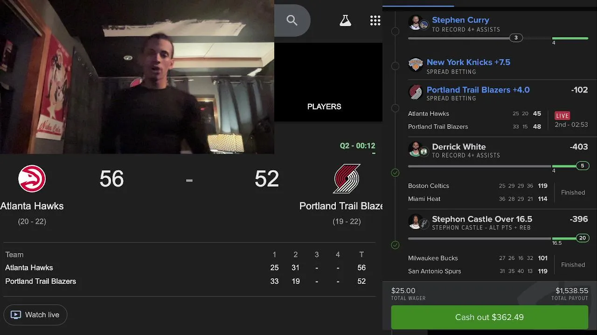Click the labs flask icon
Image resolution: width=597 pixels, height=335 pixels.
pos(345,20)
